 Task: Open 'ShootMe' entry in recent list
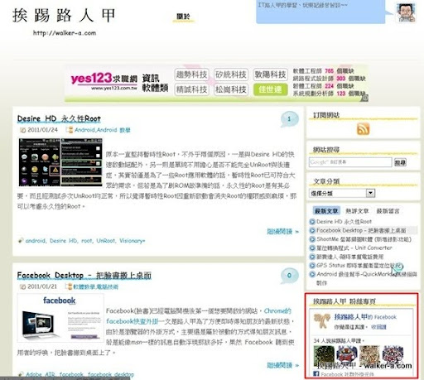point(364,239)
